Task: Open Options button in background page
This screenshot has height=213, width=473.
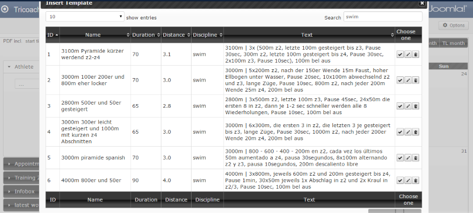Action: [x=453, y=25]
